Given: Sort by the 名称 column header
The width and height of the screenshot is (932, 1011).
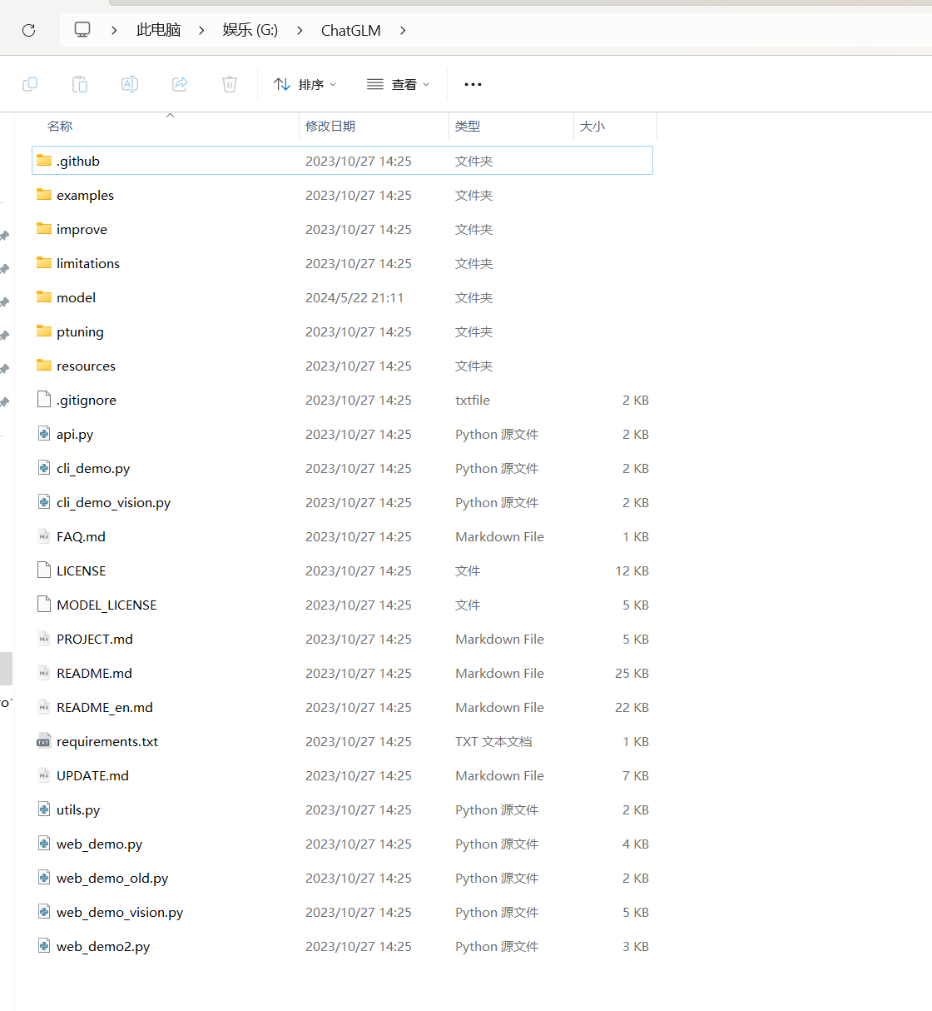Looking at the screenshot, I should (60, 126).
